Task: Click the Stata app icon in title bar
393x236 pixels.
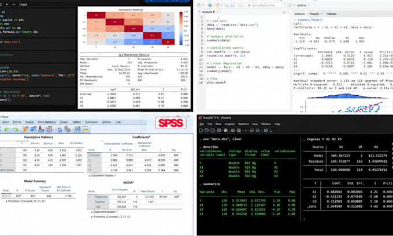Action: pyautogui.click(x=200, y=118)
